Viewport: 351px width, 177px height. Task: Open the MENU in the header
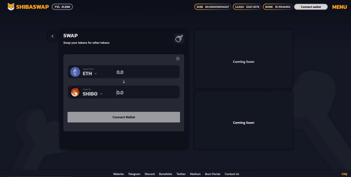tap(339, 7)
